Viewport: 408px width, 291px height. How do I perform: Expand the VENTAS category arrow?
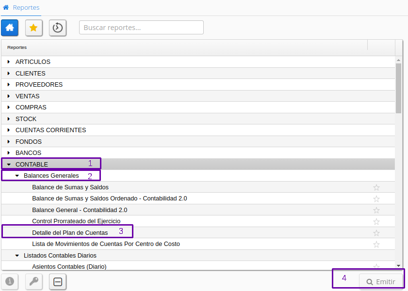(9, 96)
